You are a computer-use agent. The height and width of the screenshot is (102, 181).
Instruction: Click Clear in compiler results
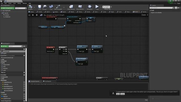[x=146, y=100]
